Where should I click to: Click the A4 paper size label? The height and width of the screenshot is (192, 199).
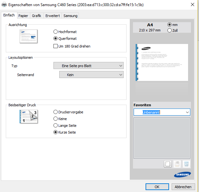[150, 25]
